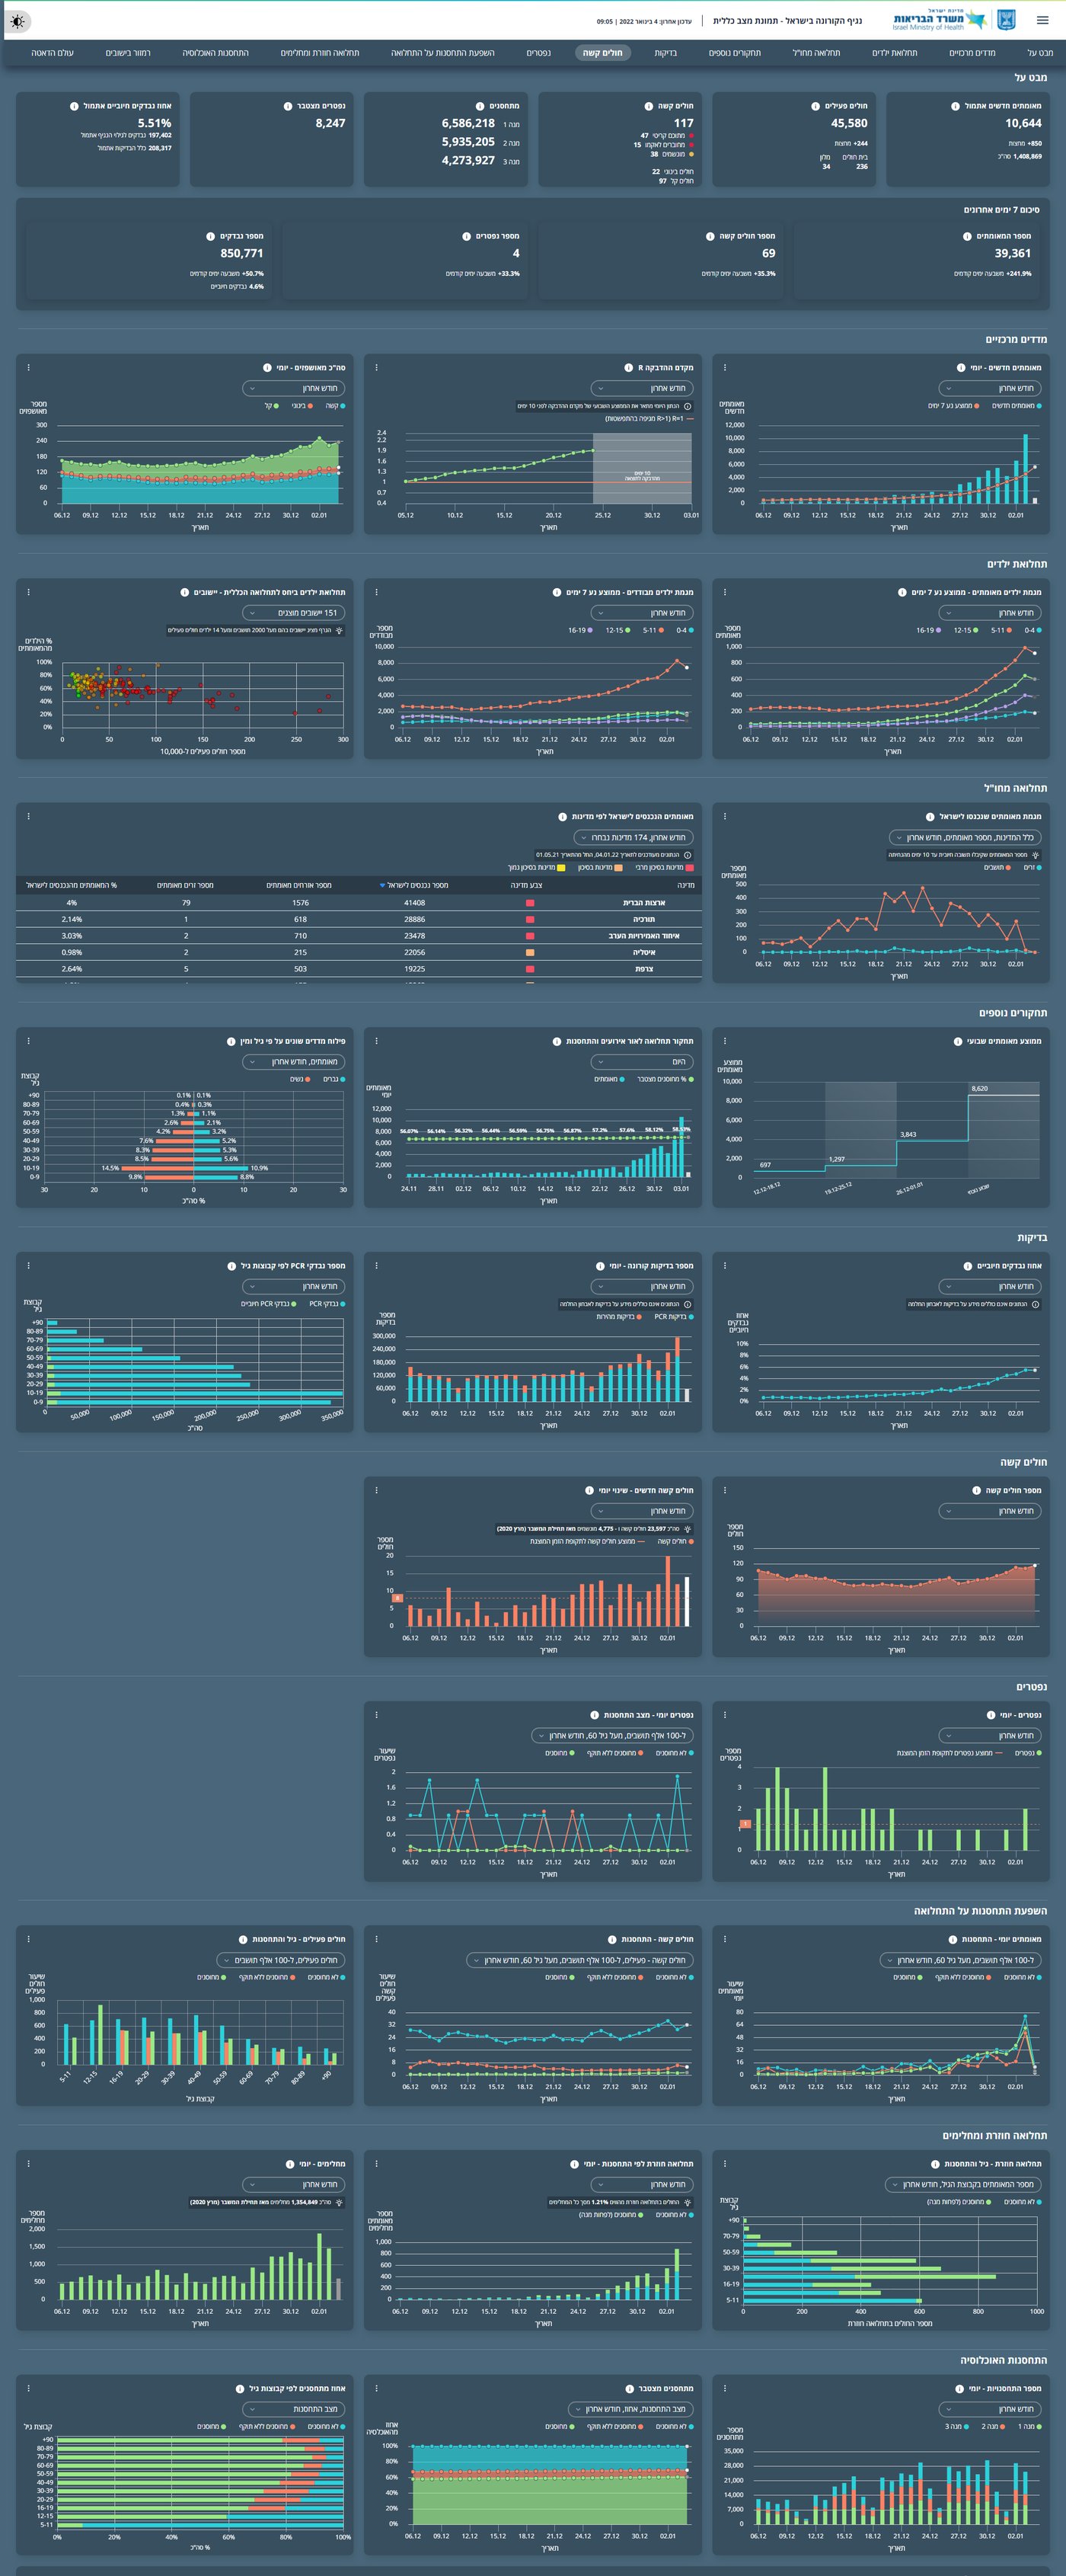The width and height of the screenshot is (1066, 2576).
Task: Toggle 'נשים' legend in age-gender breakdown chart
Action: coord(300,1080)
